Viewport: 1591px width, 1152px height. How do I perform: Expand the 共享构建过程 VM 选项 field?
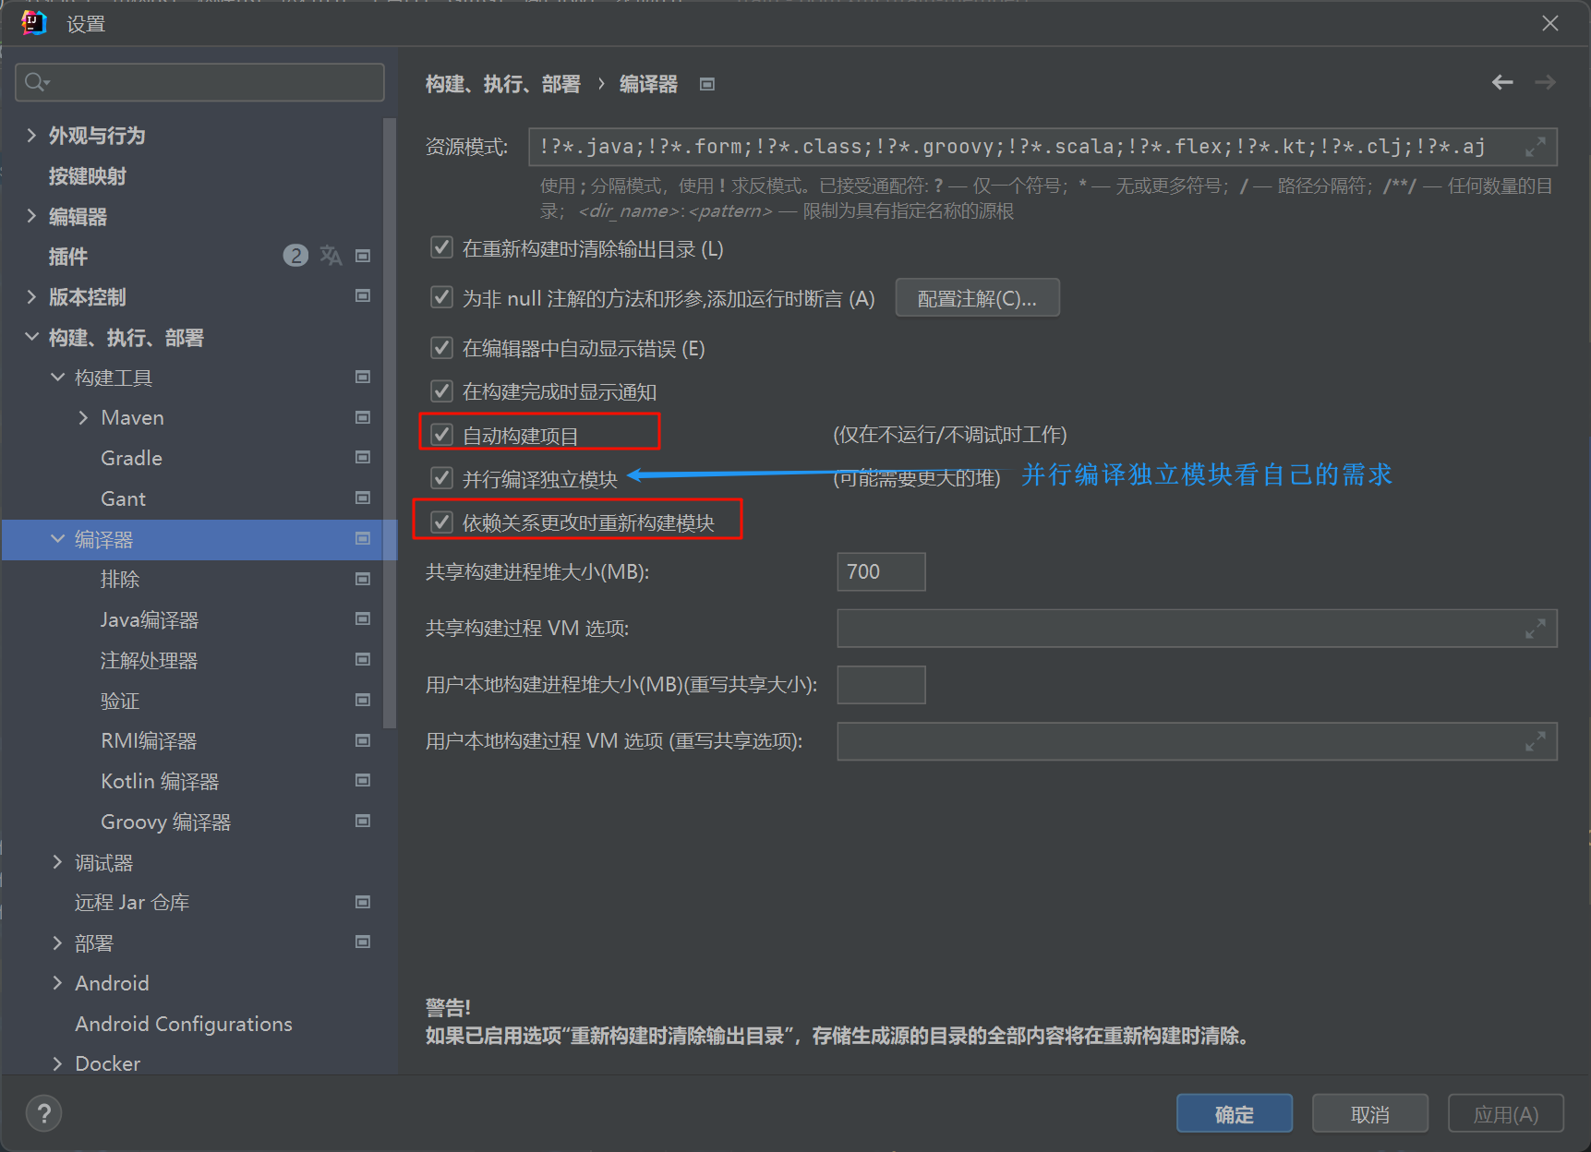coord(1536,629)
